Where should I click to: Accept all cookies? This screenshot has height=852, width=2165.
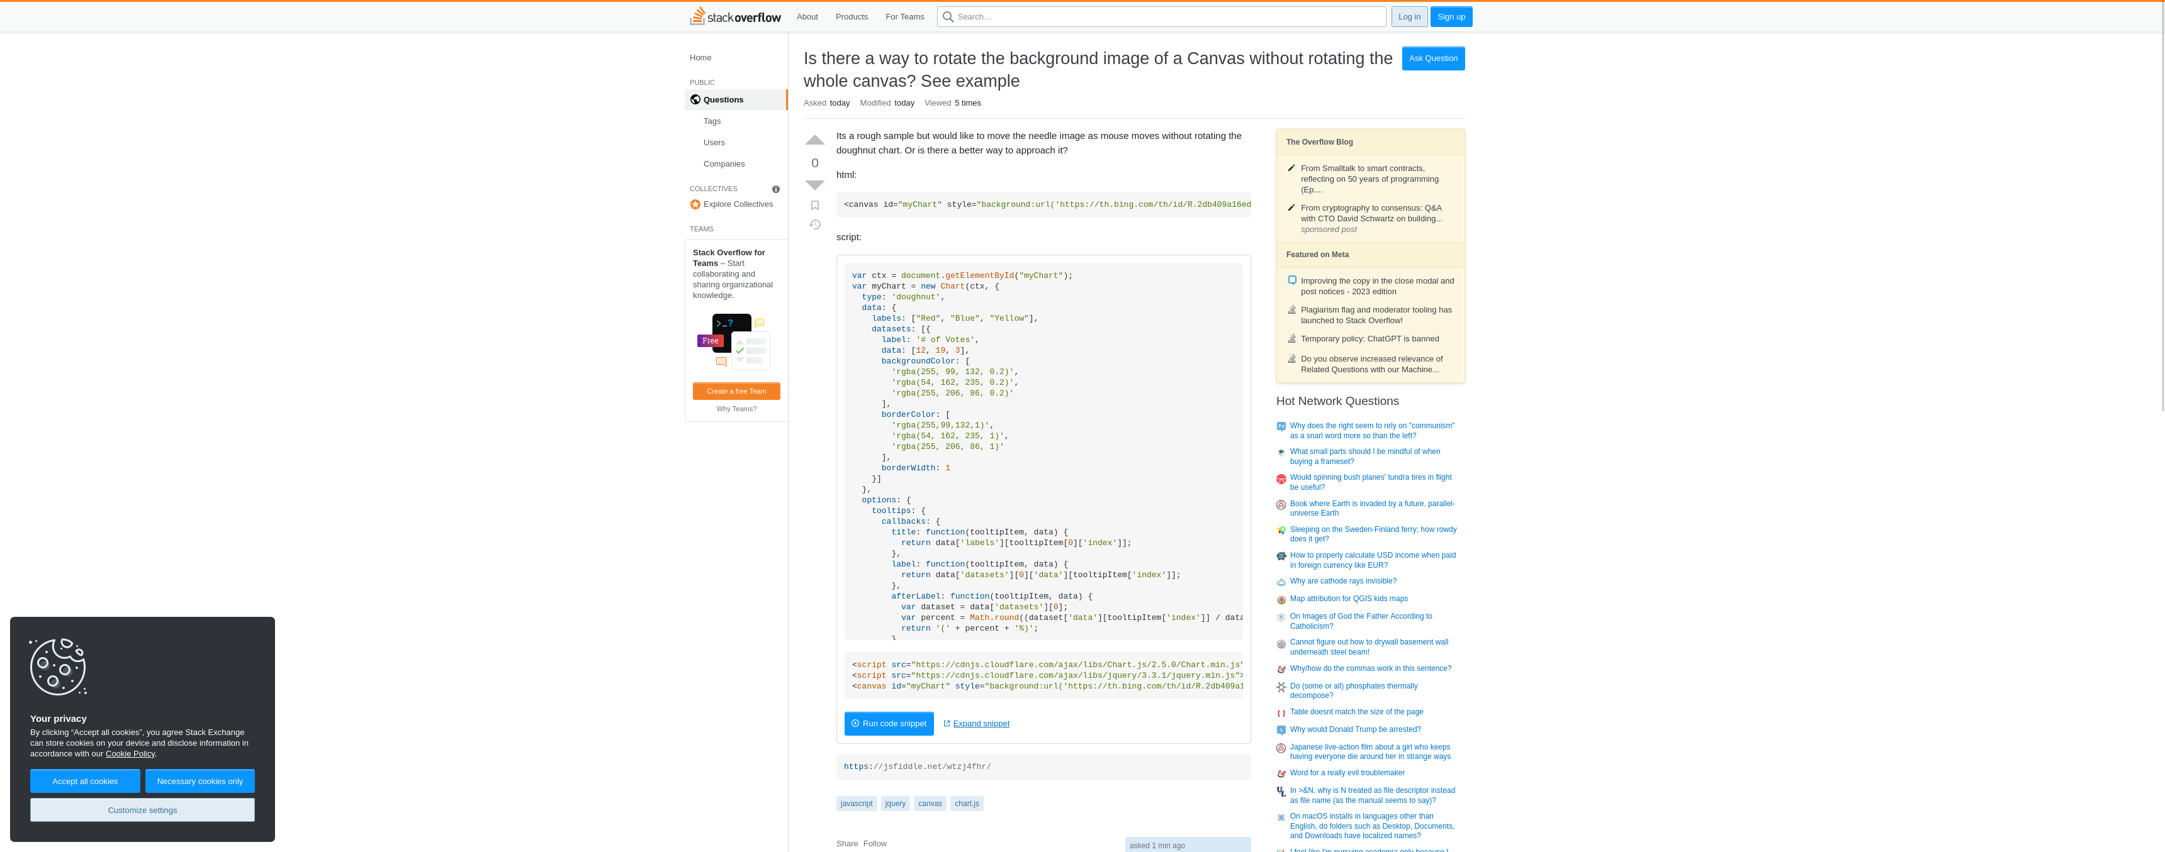(85, 782)
